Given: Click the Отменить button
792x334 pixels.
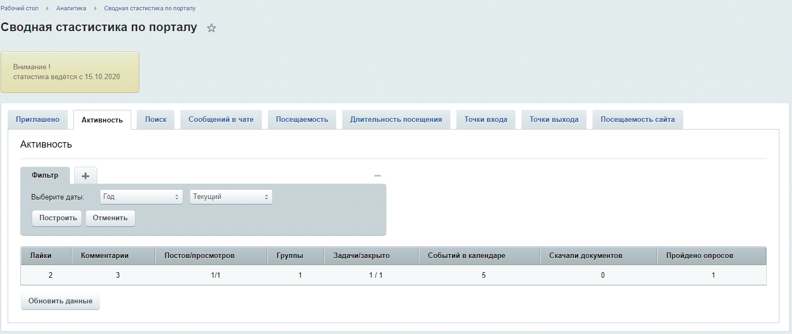Looking at the screenshot, I should (110, 218).
